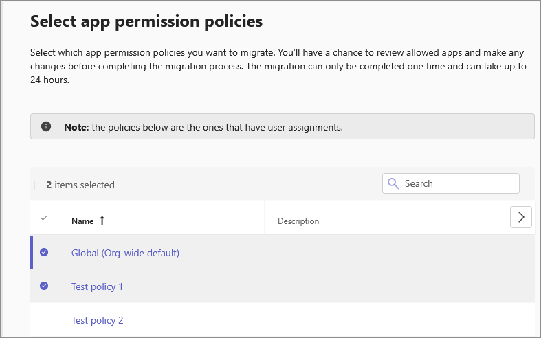The image size is (541, 338).
Task: Expand columns with the right chevron button
Action: pyautogui.click(x=520, y=217)
